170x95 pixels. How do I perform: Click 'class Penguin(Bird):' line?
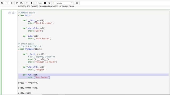coord(30,49)
